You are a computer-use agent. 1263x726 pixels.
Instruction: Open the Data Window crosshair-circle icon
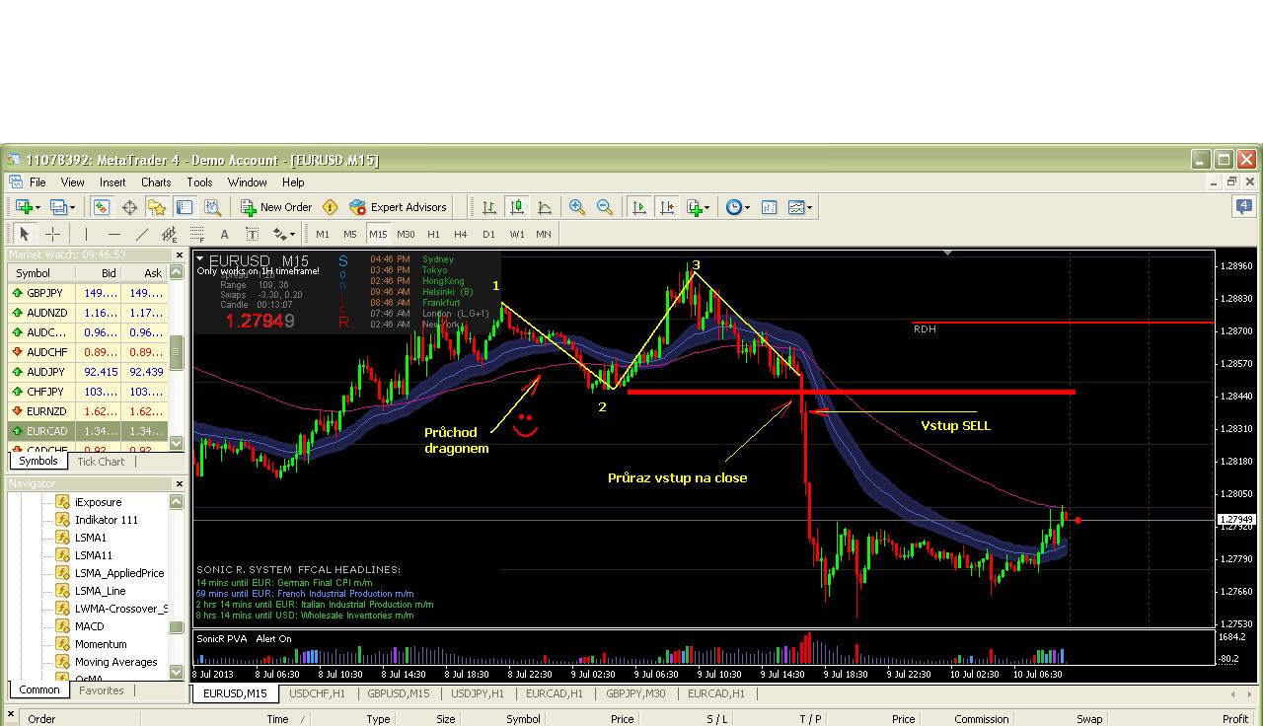click(129, 207)
